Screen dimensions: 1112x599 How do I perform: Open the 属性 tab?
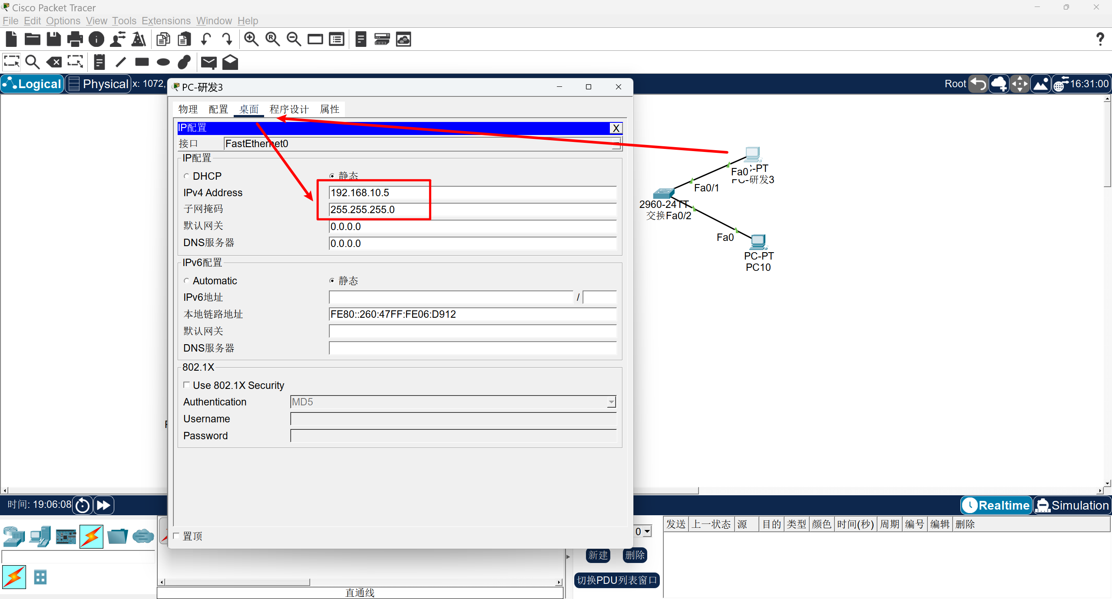(330, 109)
